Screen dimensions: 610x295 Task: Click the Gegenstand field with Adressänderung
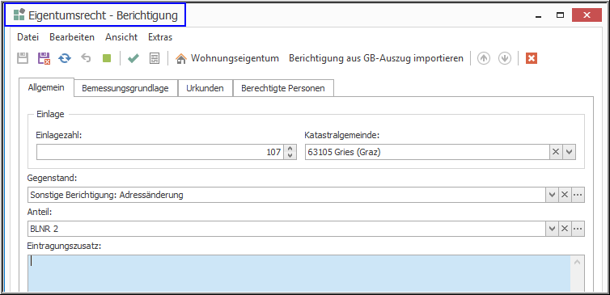click(286, 195)
